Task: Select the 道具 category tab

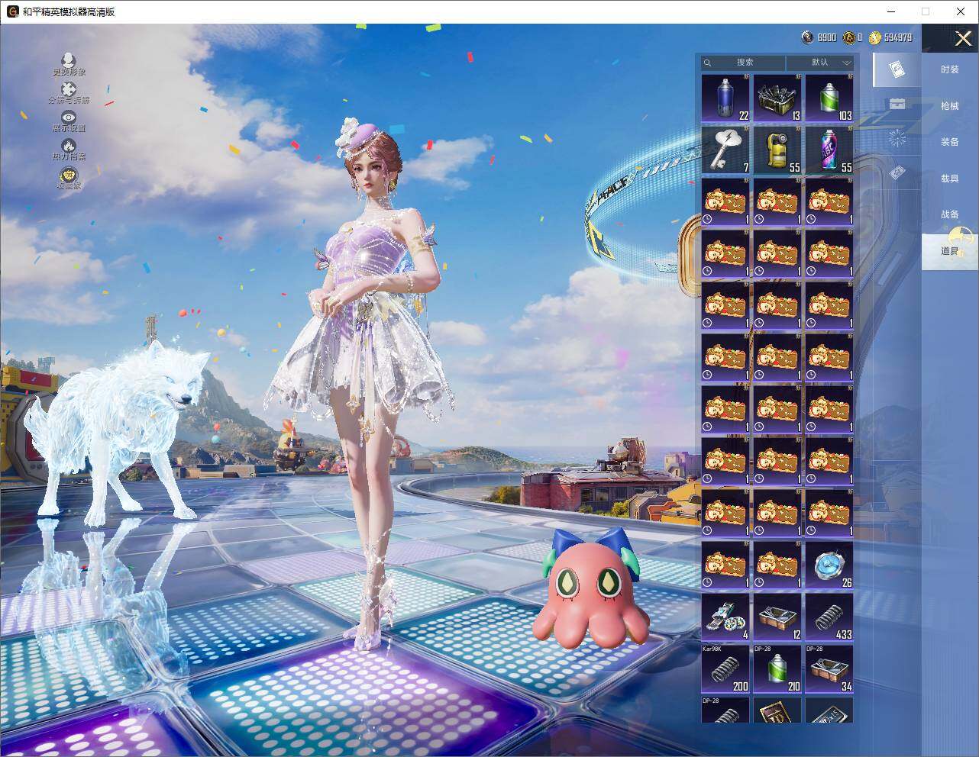Action: [950, 251]
